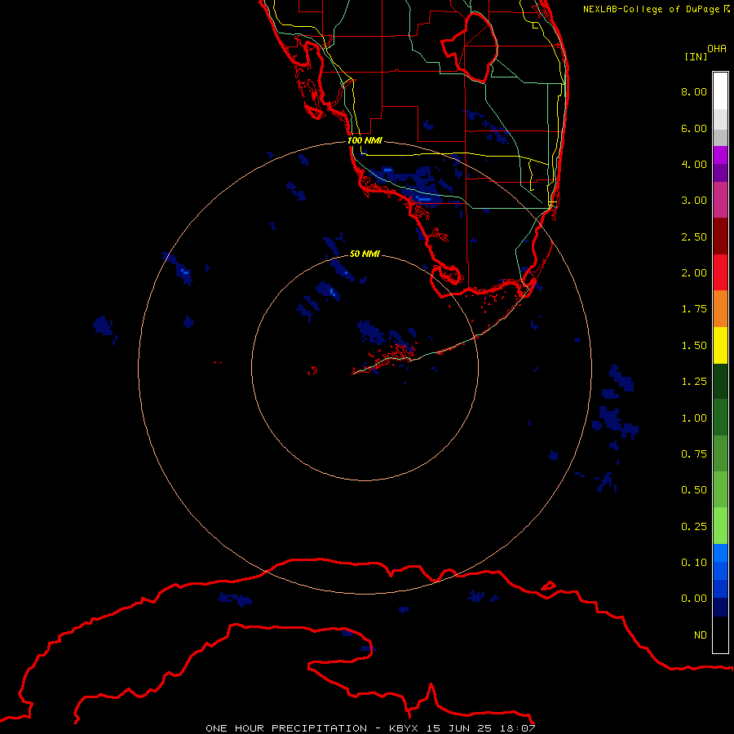Click the 8.00 legend value
This screenshot has height=734, width=734.
tap(694, 91)
